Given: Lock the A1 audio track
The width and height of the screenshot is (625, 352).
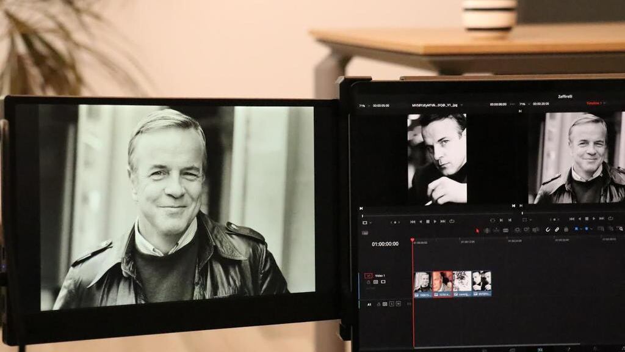Looking at the screenshot, I should [378, 304].
